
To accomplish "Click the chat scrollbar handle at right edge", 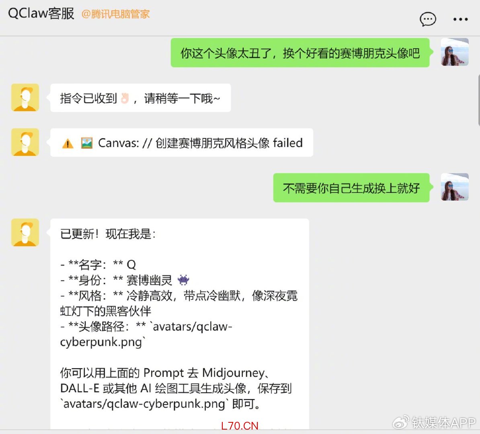I will point(479,100).
